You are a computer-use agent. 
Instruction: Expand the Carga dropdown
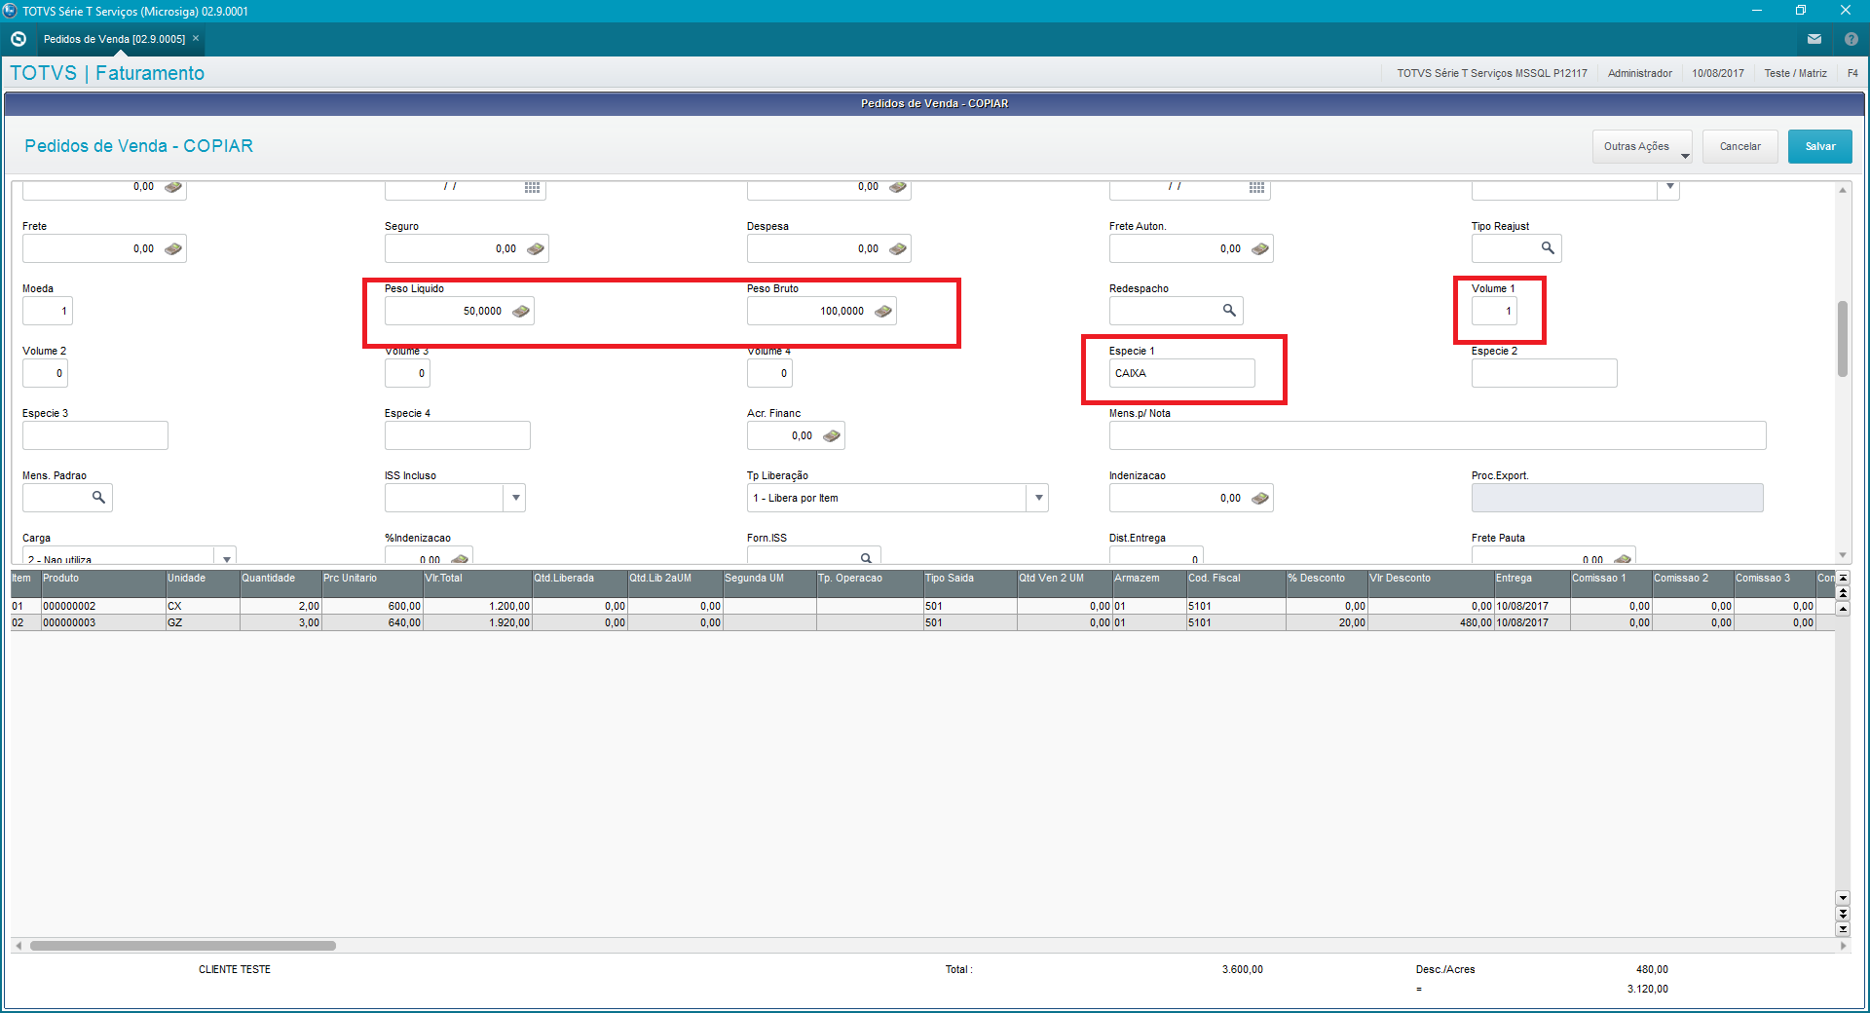226,558
